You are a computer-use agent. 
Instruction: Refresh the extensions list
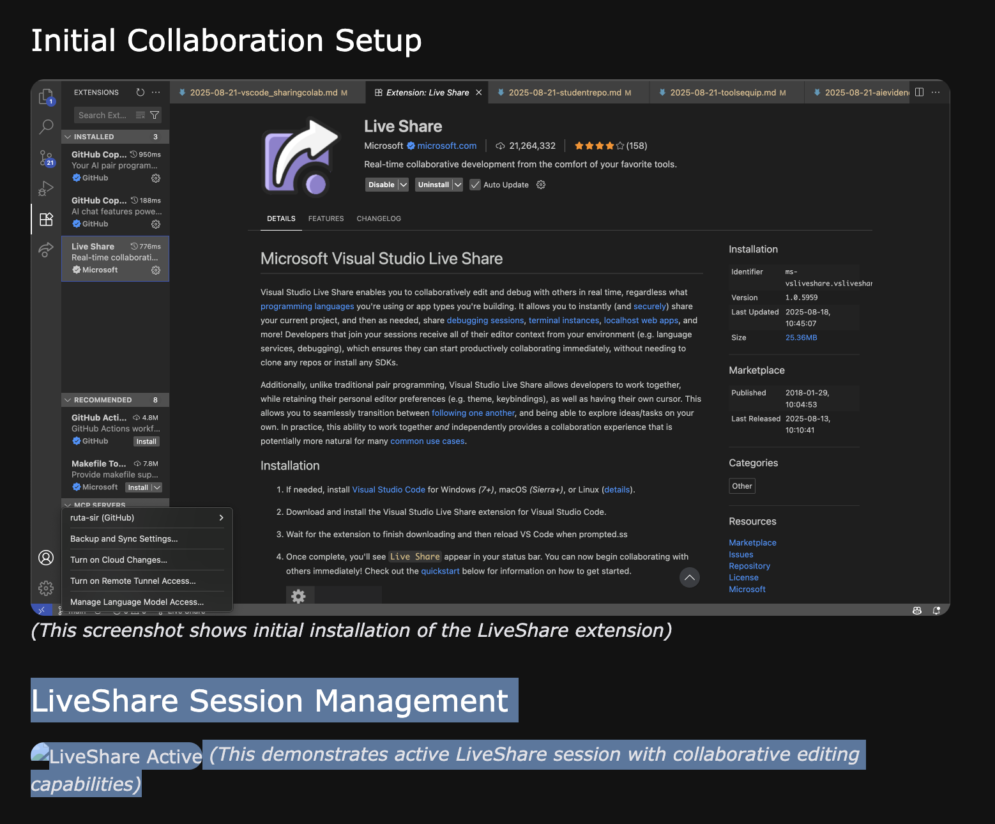pos(141,93)
